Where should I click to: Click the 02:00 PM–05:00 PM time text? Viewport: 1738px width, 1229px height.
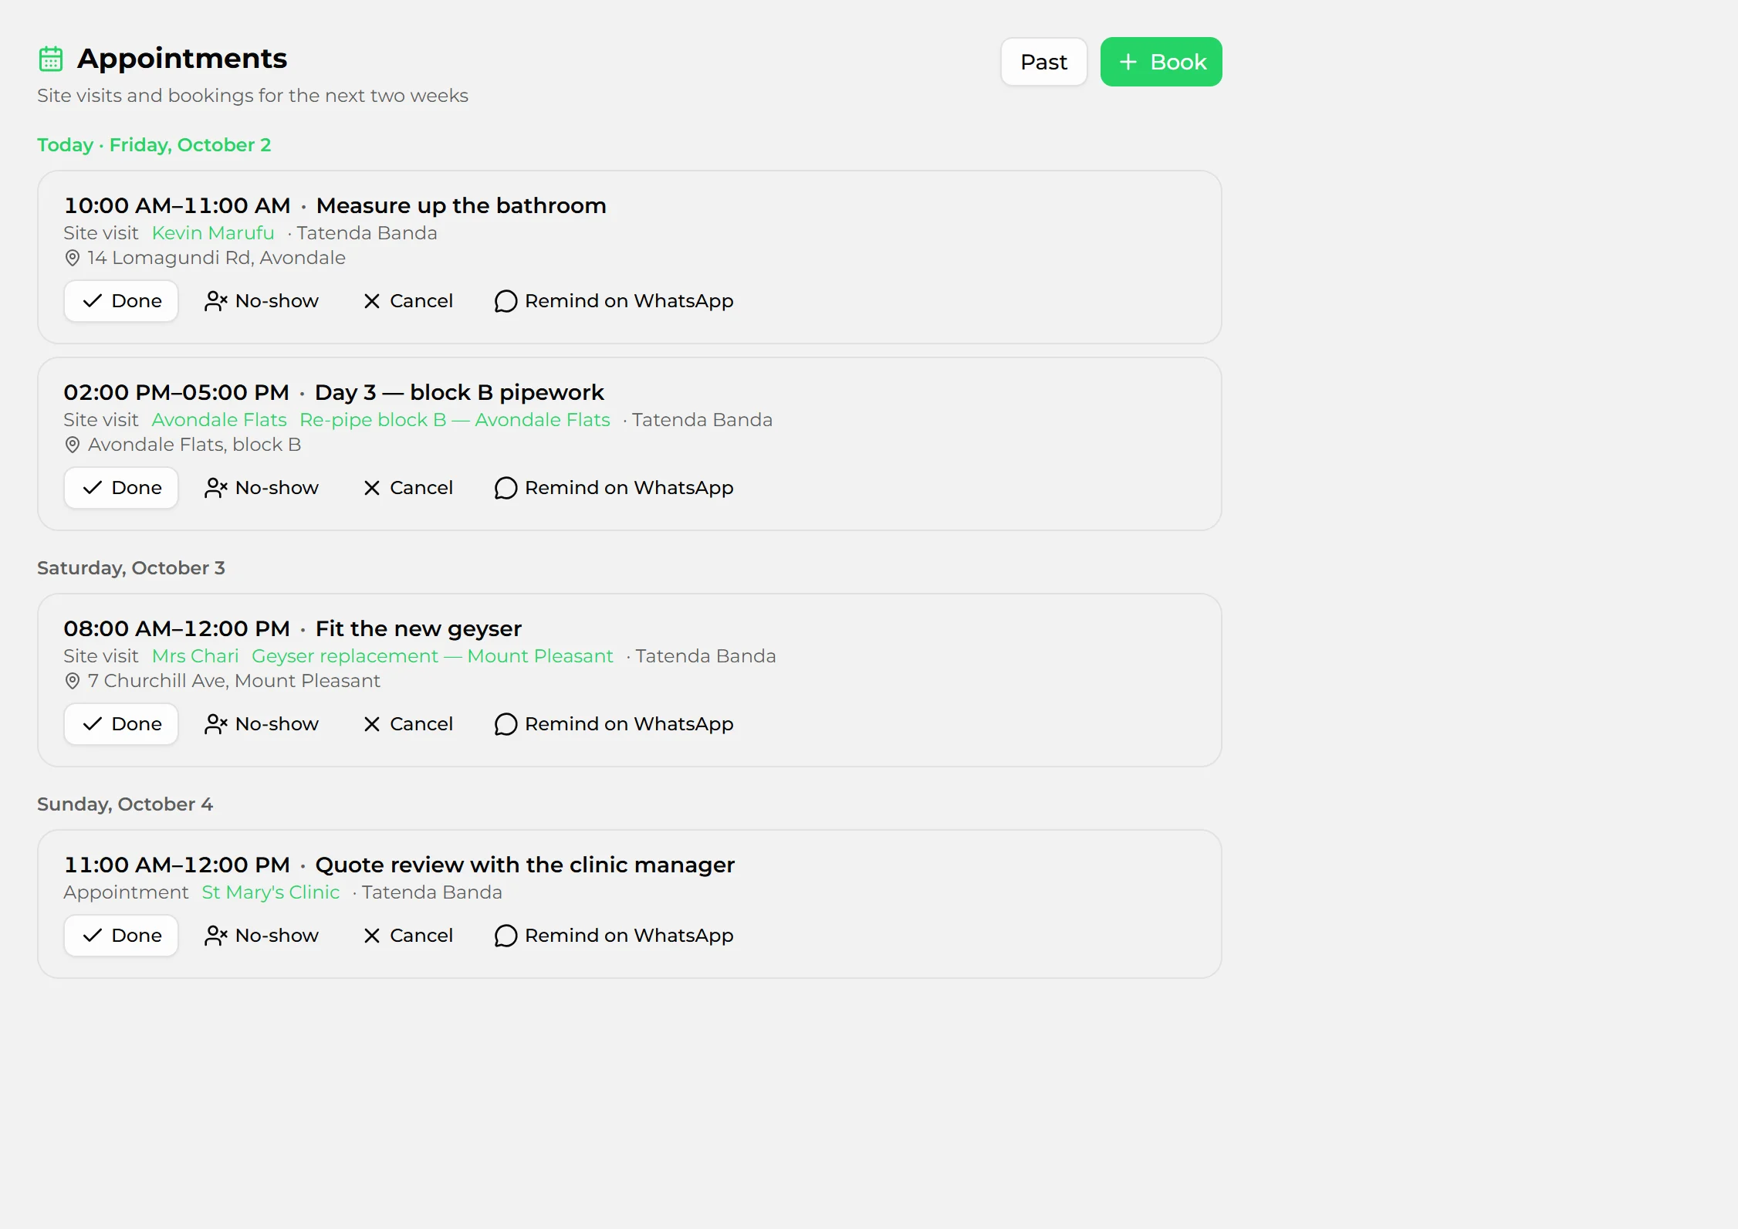[x=176, y=392]
